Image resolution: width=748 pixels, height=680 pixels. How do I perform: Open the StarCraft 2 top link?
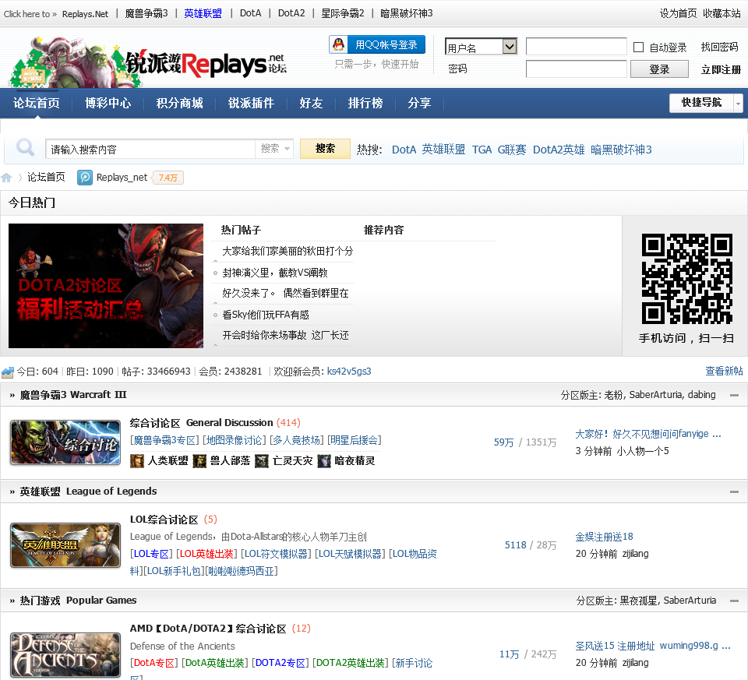coord(343,13)
